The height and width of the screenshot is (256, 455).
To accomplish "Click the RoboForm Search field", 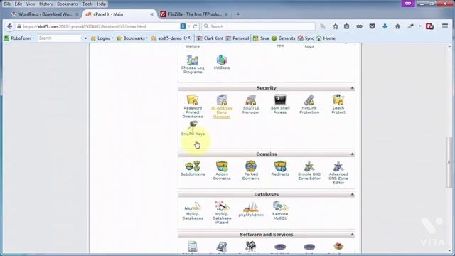I will click(x=60, y=38).
